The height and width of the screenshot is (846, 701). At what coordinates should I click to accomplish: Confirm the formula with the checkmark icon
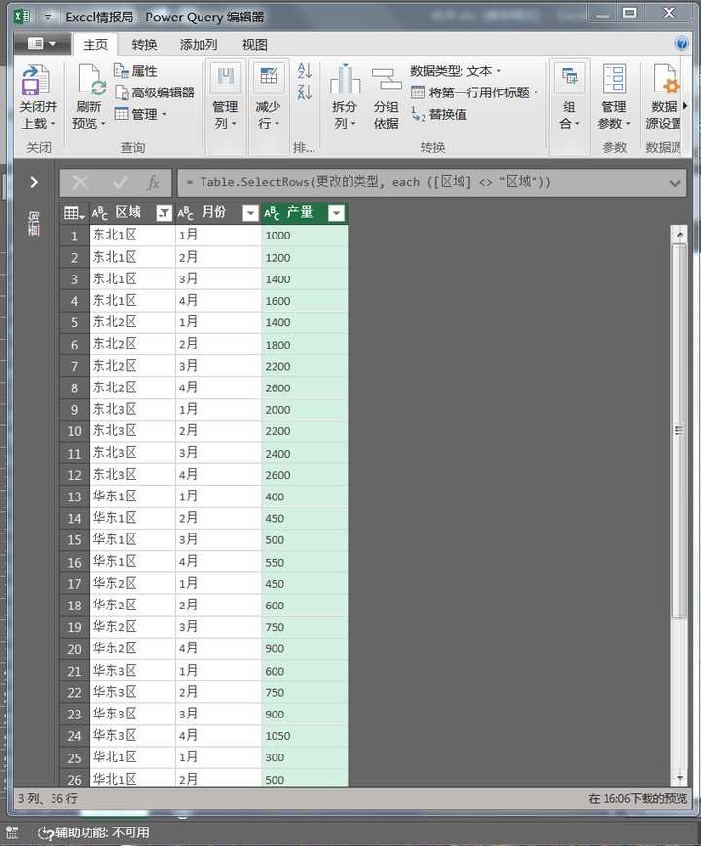(120, 183)
